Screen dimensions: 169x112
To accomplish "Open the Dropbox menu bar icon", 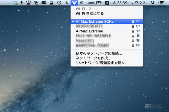I will tap(15, 3).
